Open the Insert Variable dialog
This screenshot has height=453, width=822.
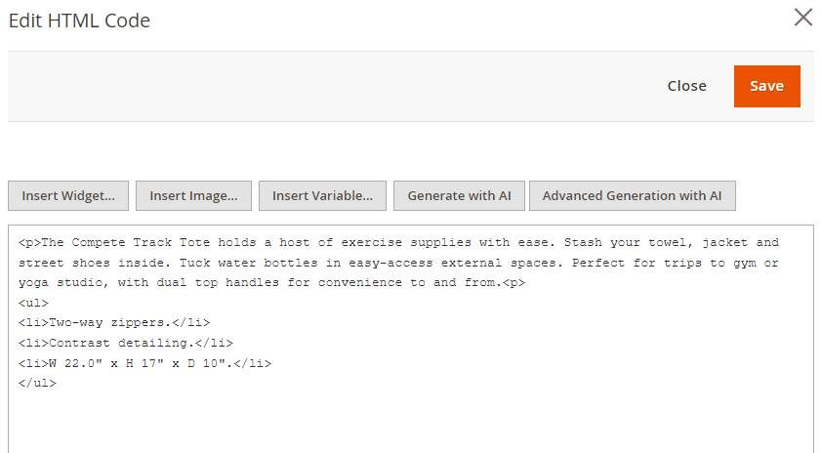(322, 195)
